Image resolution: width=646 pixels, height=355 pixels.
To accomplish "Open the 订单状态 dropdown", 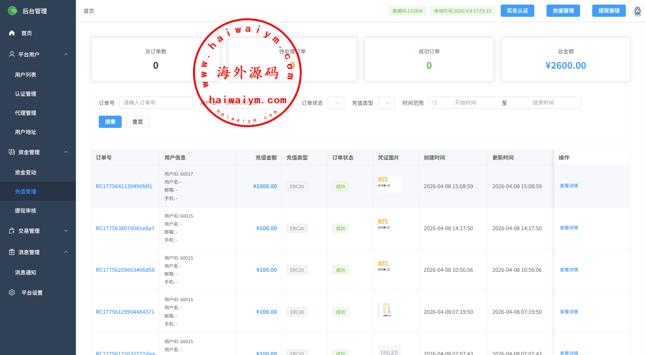I will (x=336, y=103).
